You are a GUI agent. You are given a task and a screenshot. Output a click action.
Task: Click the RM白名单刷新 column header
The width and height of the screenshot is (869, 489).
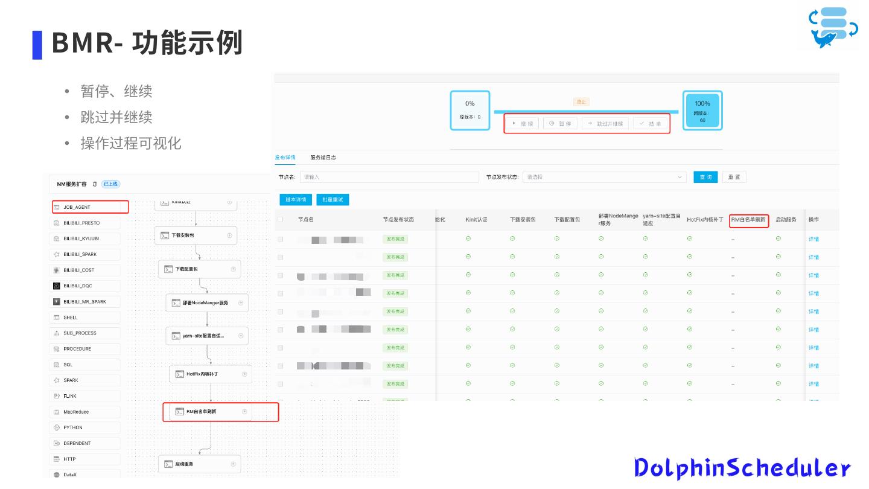(x=748, y=220)
